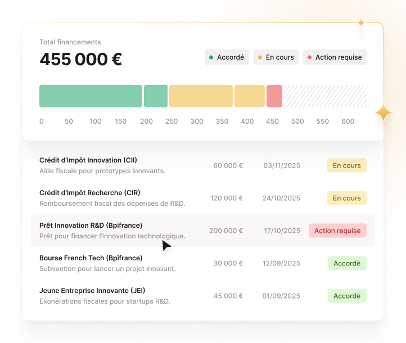
Task: Click the Action requise legend filter chip
Action: tap(335, 57)
